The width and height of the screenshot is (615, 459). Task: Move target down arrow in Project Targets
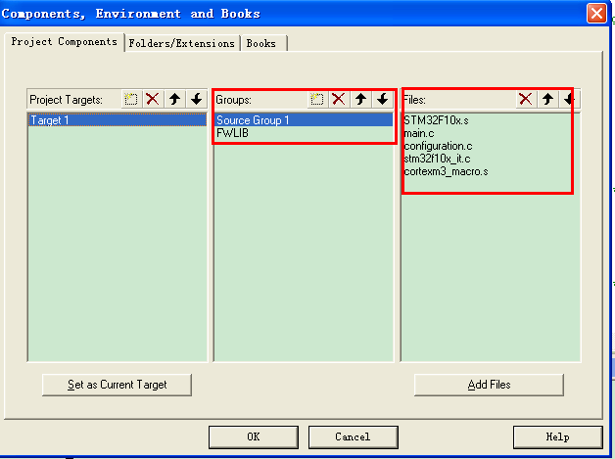(196, 99)
